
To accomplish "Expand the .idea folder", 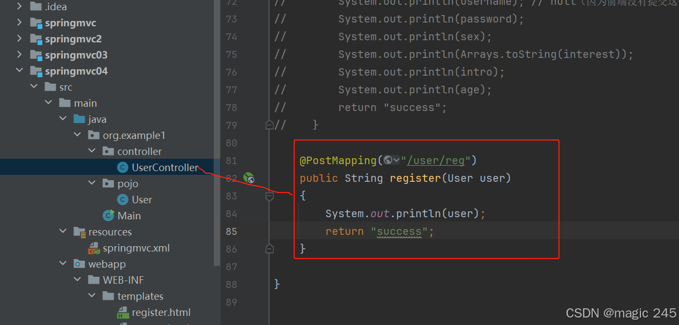I will 20,6.
